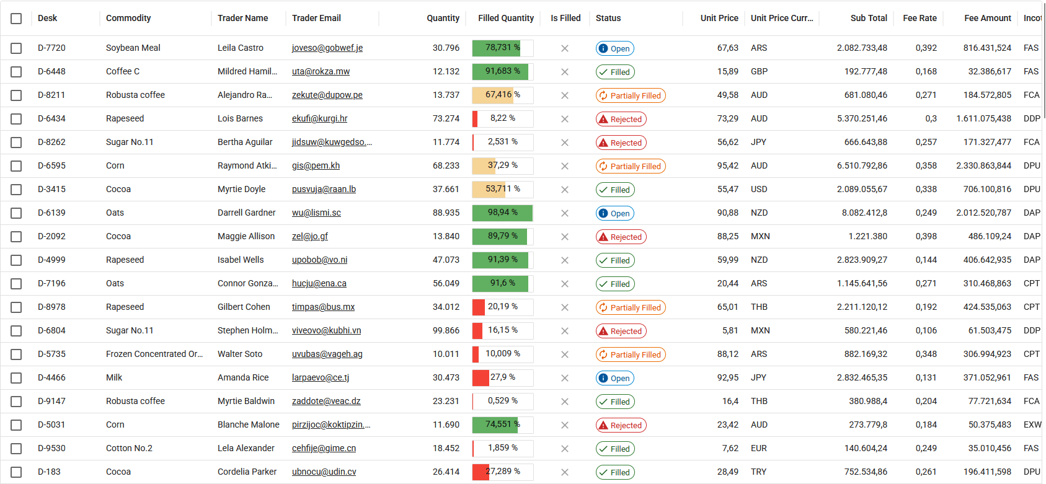The height and width of the screenshot is (484, 1046).
Task: Click the Open status chip for D-7720
Action: [x=615, y=48]
